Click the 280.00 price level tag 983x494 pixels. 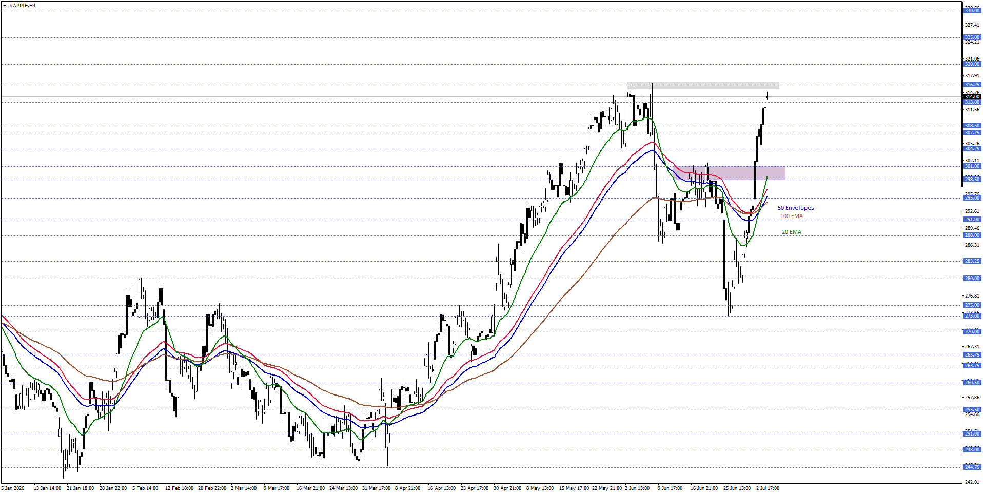(x=972, y=278)
